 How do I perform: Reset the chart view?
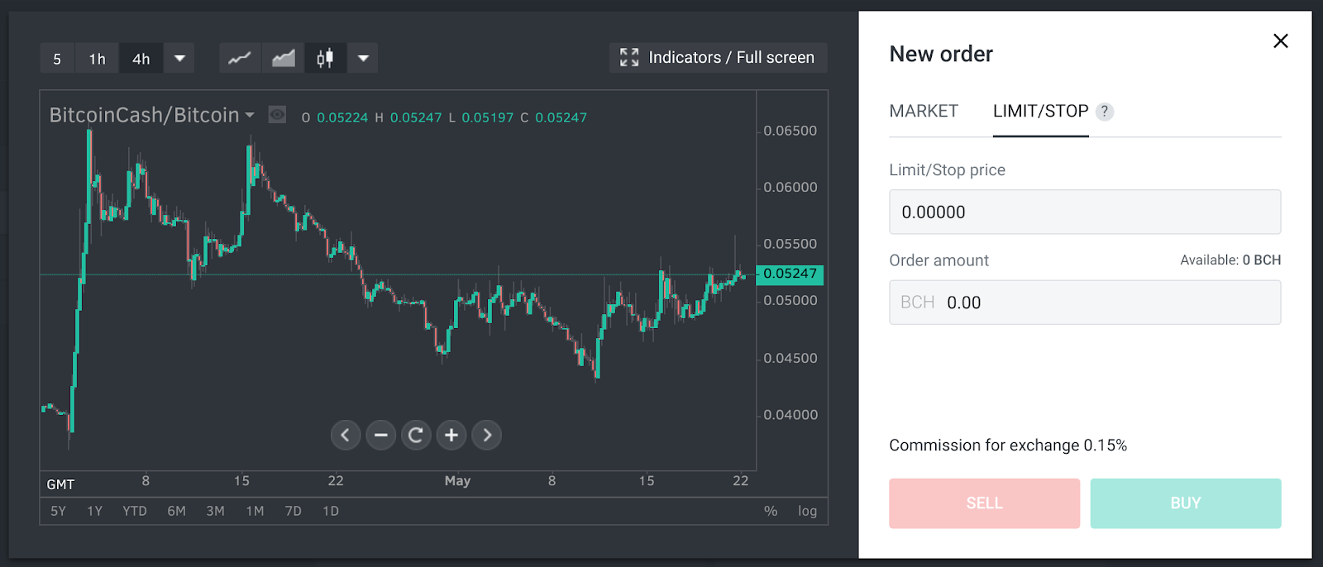tap(416, 435)
